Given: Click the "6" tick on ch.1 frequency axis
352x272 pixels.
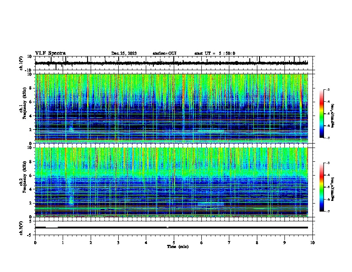Looking at the screenshot, I should (x=31, y=102).
